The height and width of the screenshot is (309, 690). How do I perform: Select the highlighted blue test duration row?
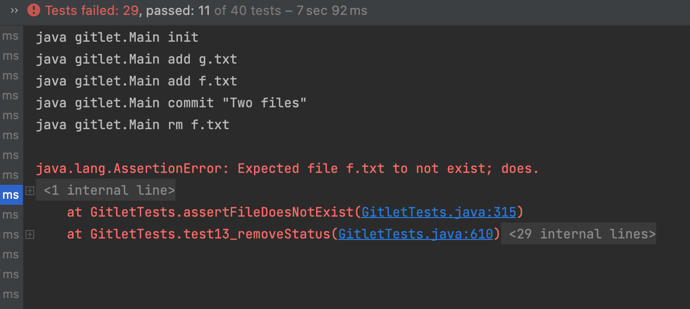coord(11,195)
